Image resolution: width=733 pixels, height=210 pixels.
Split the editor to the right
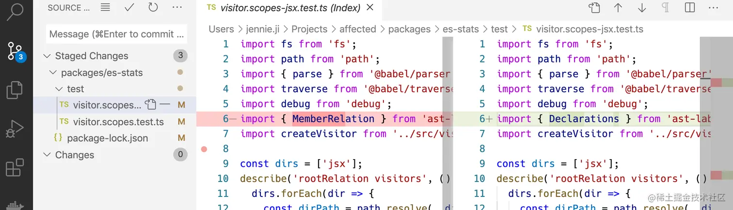pyautogui.click(x=689, y=8)
